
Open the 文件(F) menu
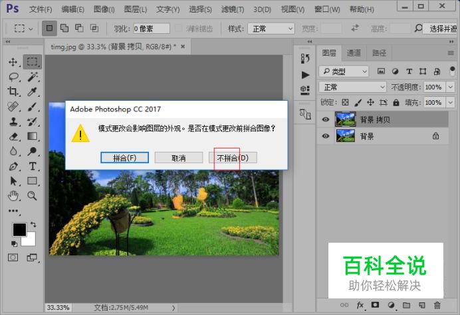(x=41, y=9)
